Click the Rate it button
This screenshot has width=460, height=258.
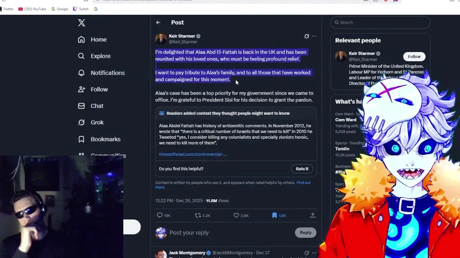(x=302, y=169)
